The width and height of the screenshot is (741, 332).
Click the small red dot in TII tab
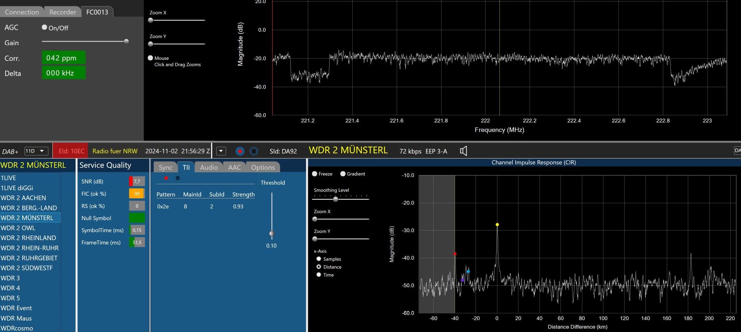166,178
